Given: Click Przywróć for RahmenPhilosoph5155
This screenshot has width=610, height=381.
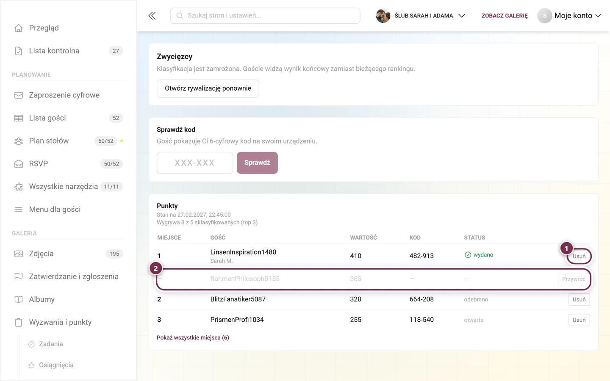Looking at the screenshot, I should tap(574, 279).
